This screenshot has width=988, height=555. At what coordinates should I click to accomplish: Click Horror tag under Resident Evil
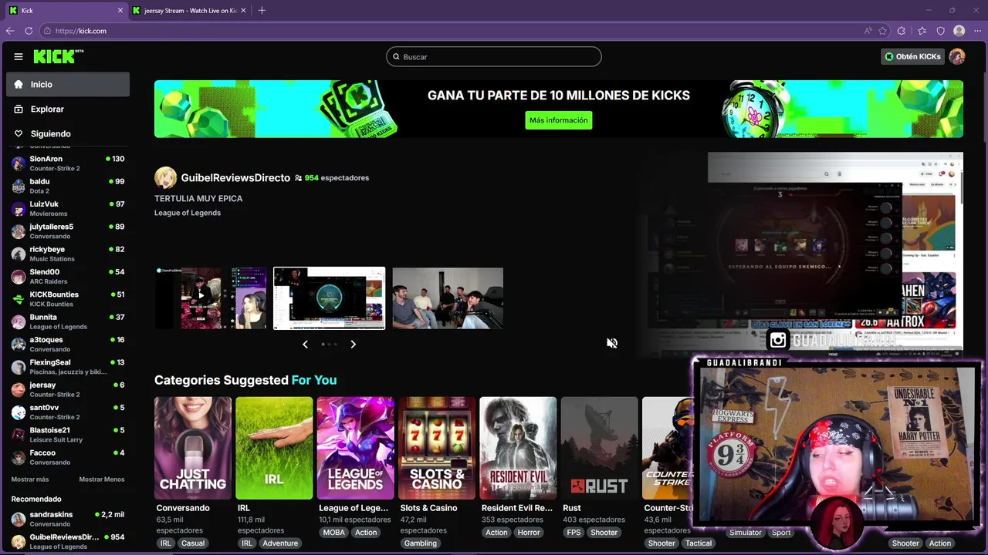529,533
